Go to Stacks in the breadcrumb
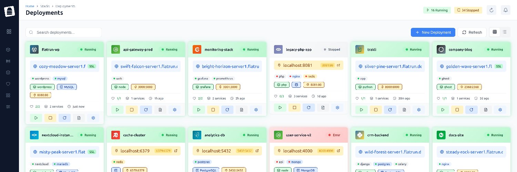 (45, 6)
